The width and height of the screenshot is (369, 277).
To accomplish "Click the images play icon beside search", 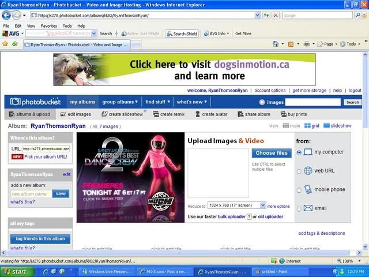I will coord(262,102).
